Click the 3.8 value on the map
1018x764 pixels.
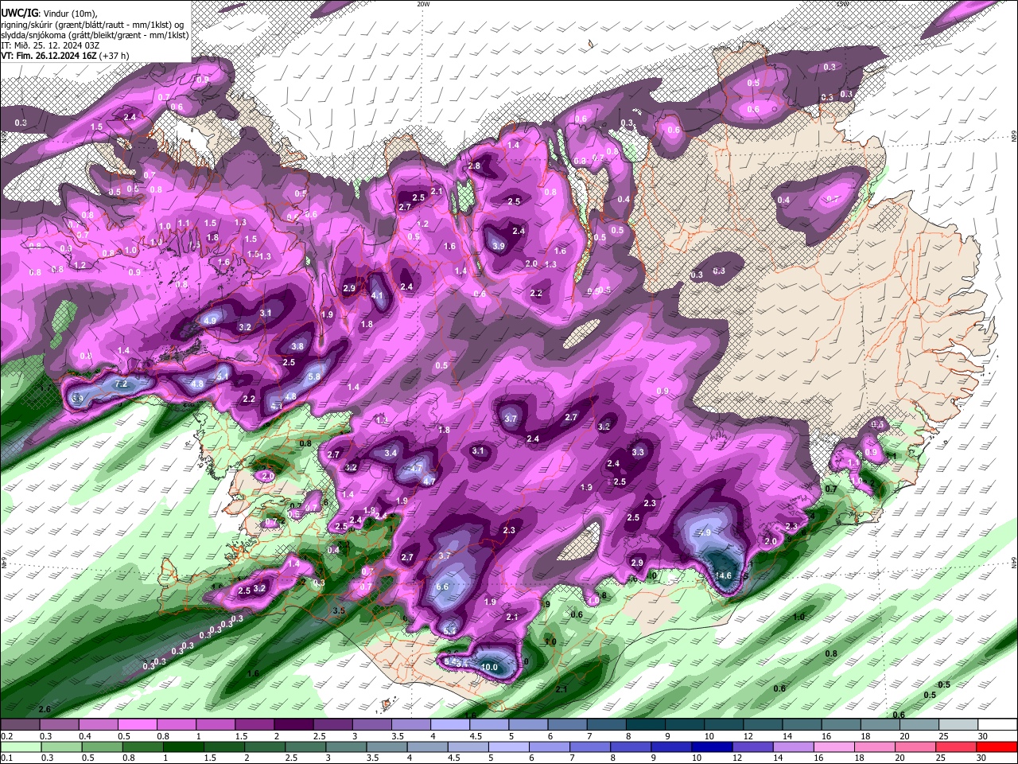point(297,346)
